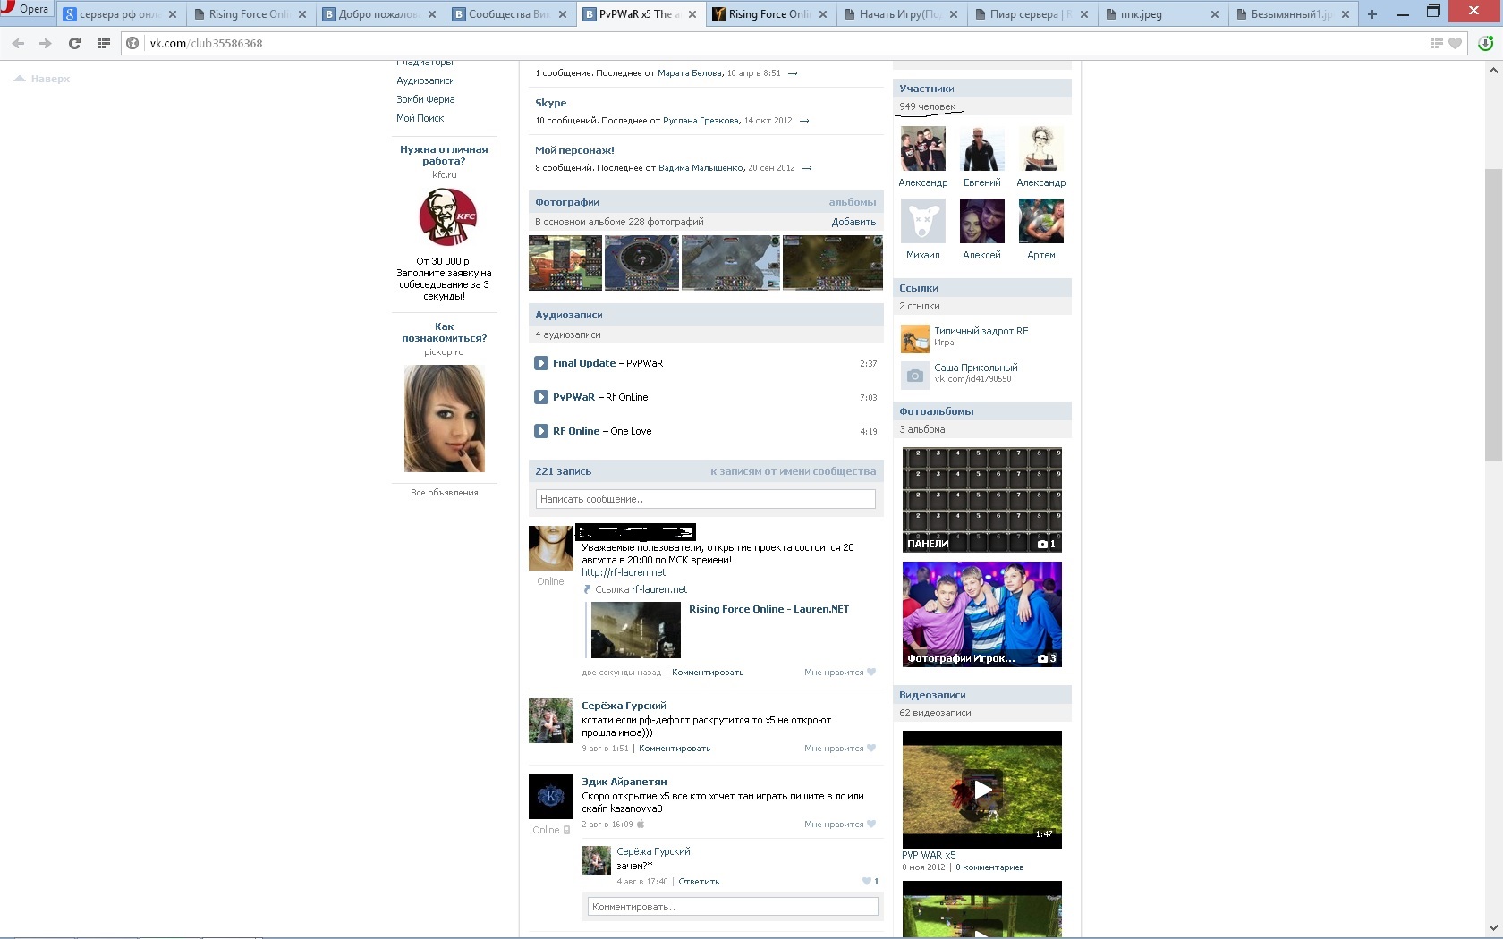This screenshot has width=1503, height=939.
Task: Click Комментировать under Серёжа Гурский post
Action: 675,749
